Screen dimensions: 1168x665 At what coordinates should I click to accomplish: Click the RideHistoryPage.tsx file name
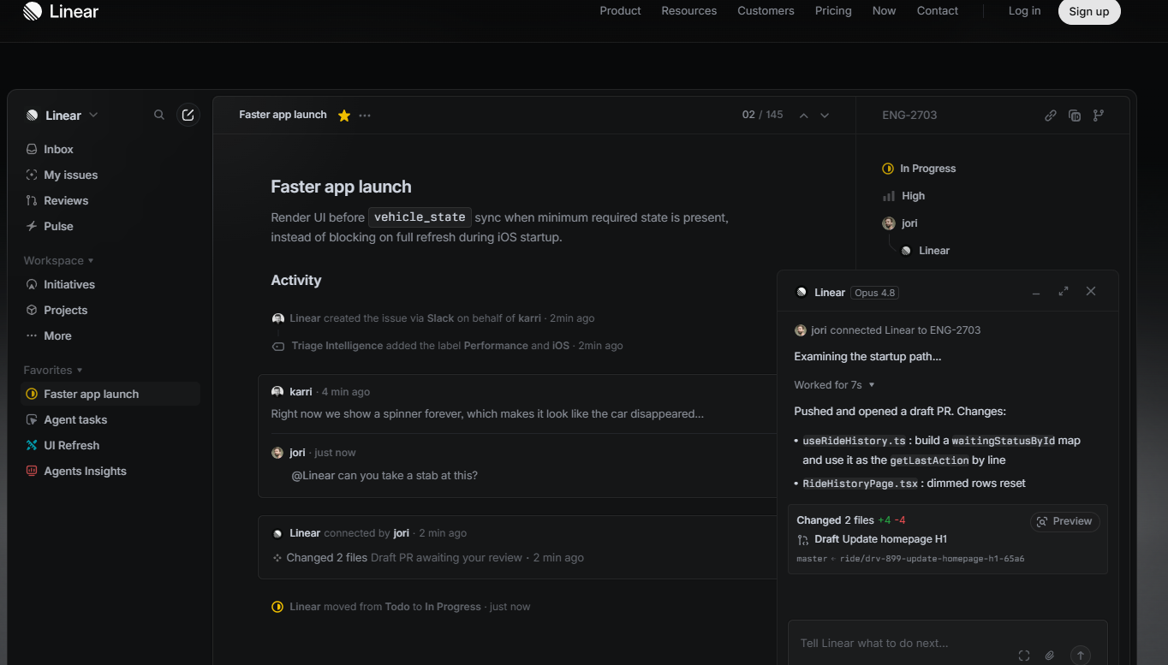click(x=861, y=484)
